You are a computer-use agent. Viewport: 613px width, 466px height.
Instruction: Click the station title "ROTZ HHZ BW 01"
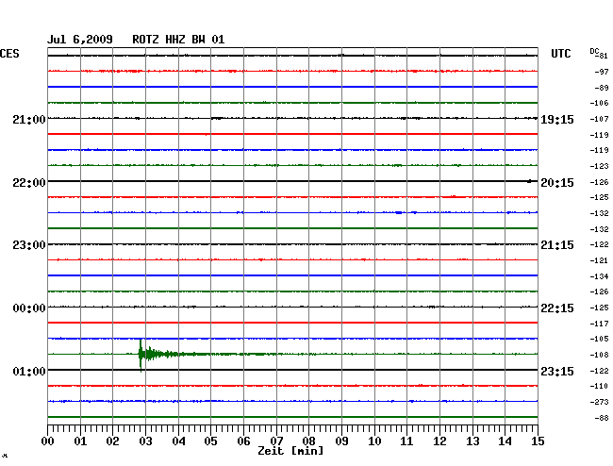pos(178,40)
